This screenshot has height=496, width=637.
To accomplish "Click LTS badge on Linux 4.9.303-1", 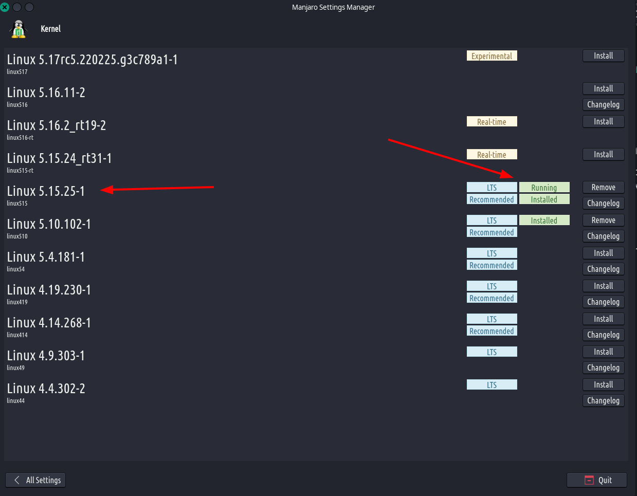I will [492, 352].
